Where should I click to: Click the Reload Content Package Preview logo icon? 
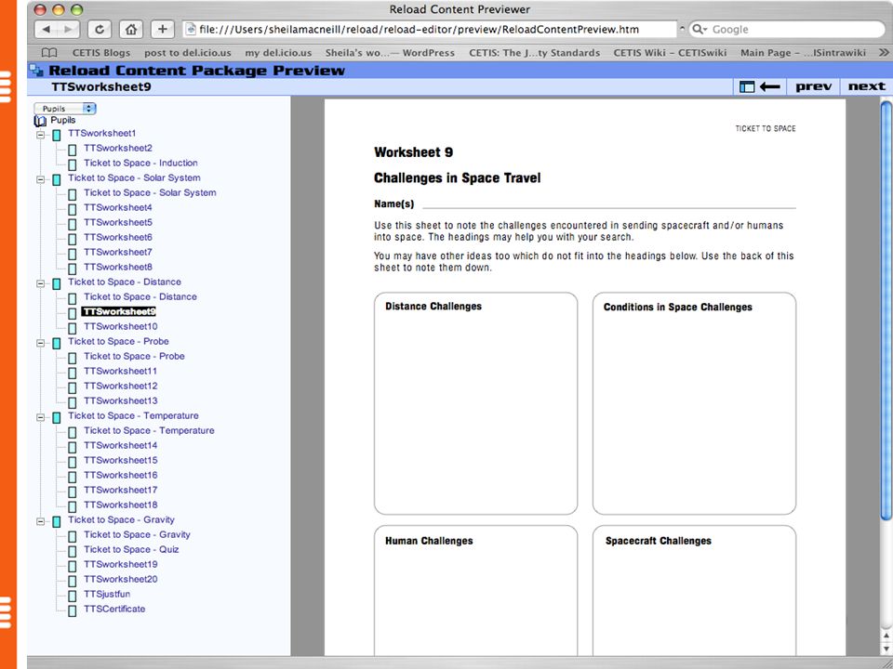point(37,71)
